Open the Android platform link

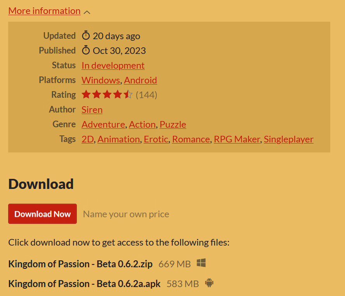pos(140,80)
